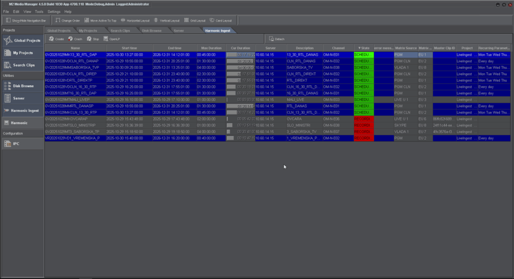
Task: Click red RECORDING state of OVCARA row
Action: [x=363, y=119]
